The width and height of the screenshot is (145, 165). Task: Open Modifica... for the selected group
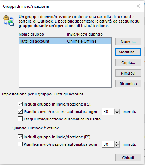click(x=128, y=52)
